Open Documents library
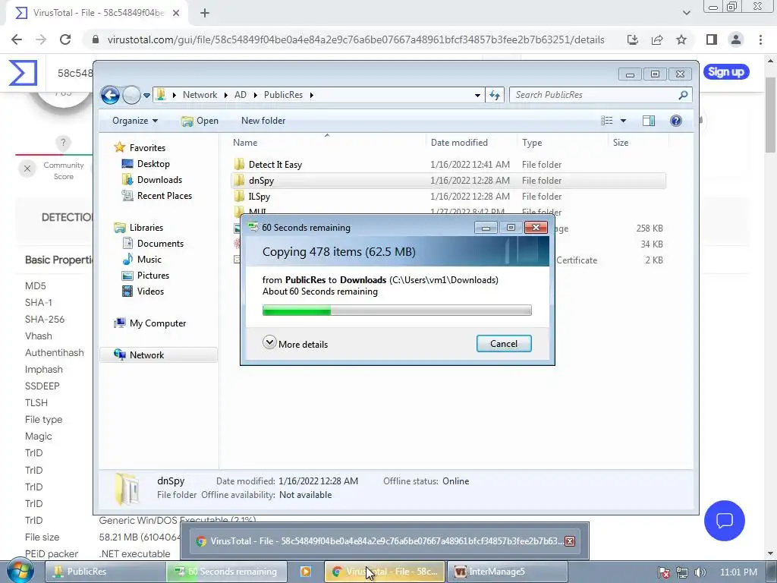Screen dimensions: 777x583 [x=153, y=244]
